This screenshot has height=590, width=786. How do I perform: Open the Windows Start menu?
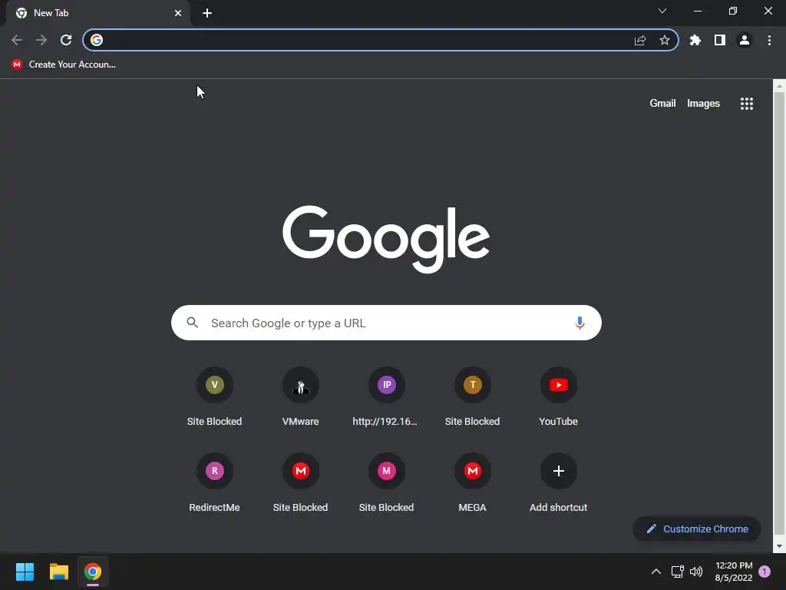[x=25, y=572]
